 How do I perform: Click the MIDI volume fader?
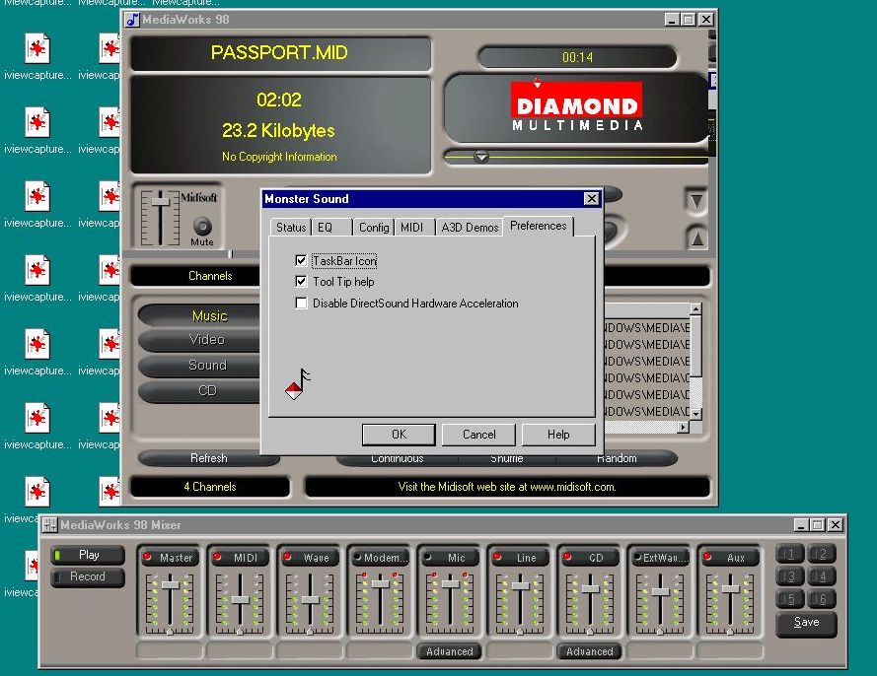(240, 599)
